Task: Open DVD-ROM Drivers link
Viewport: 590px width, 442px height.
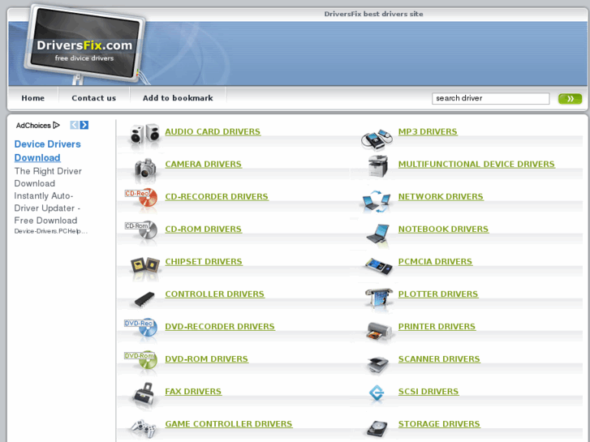Action: [207, 358]
